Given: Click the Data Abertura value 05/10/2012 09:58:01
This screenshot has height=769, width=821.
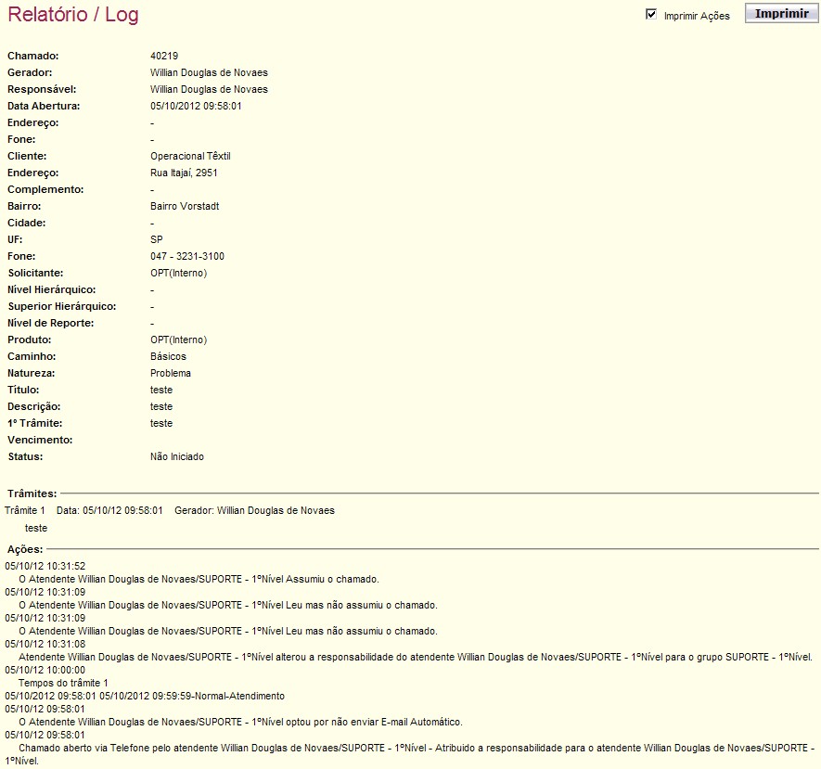Looking at the screenshot, I should (x=196, y=107).
